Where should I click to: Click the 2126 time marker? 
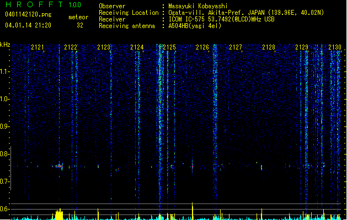(x=202, y=47)
